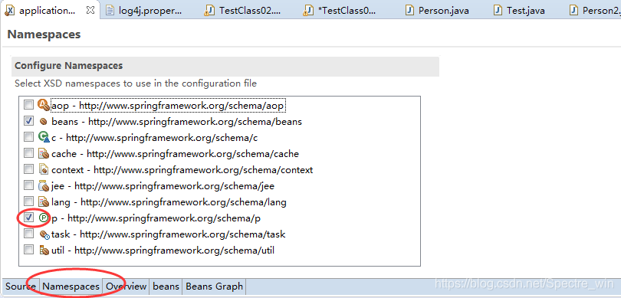Enable the task namespace checkbox

click(28, 234)
